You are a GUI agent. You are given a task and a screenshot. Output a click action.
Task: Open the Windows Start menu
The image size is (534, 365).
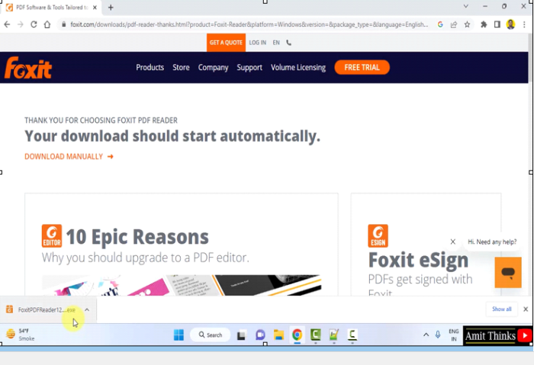pyautogui.click(x=179, y=335)
